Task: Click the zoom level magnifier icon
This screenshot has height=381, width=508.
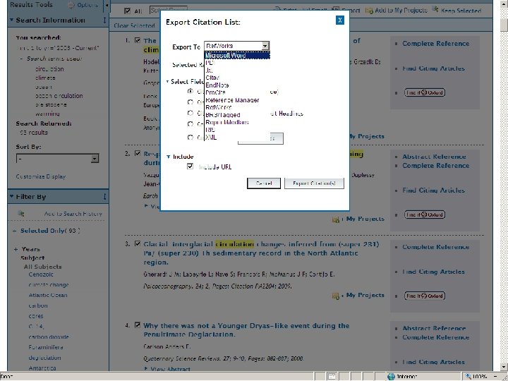Action: coord(468,377)
